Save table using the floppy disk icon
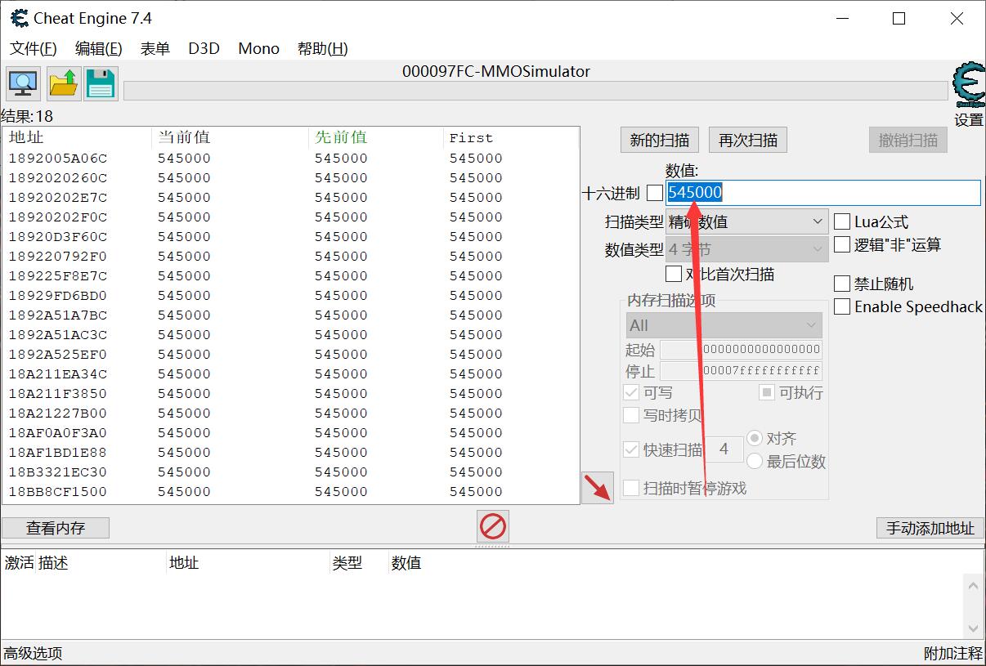 101,83
